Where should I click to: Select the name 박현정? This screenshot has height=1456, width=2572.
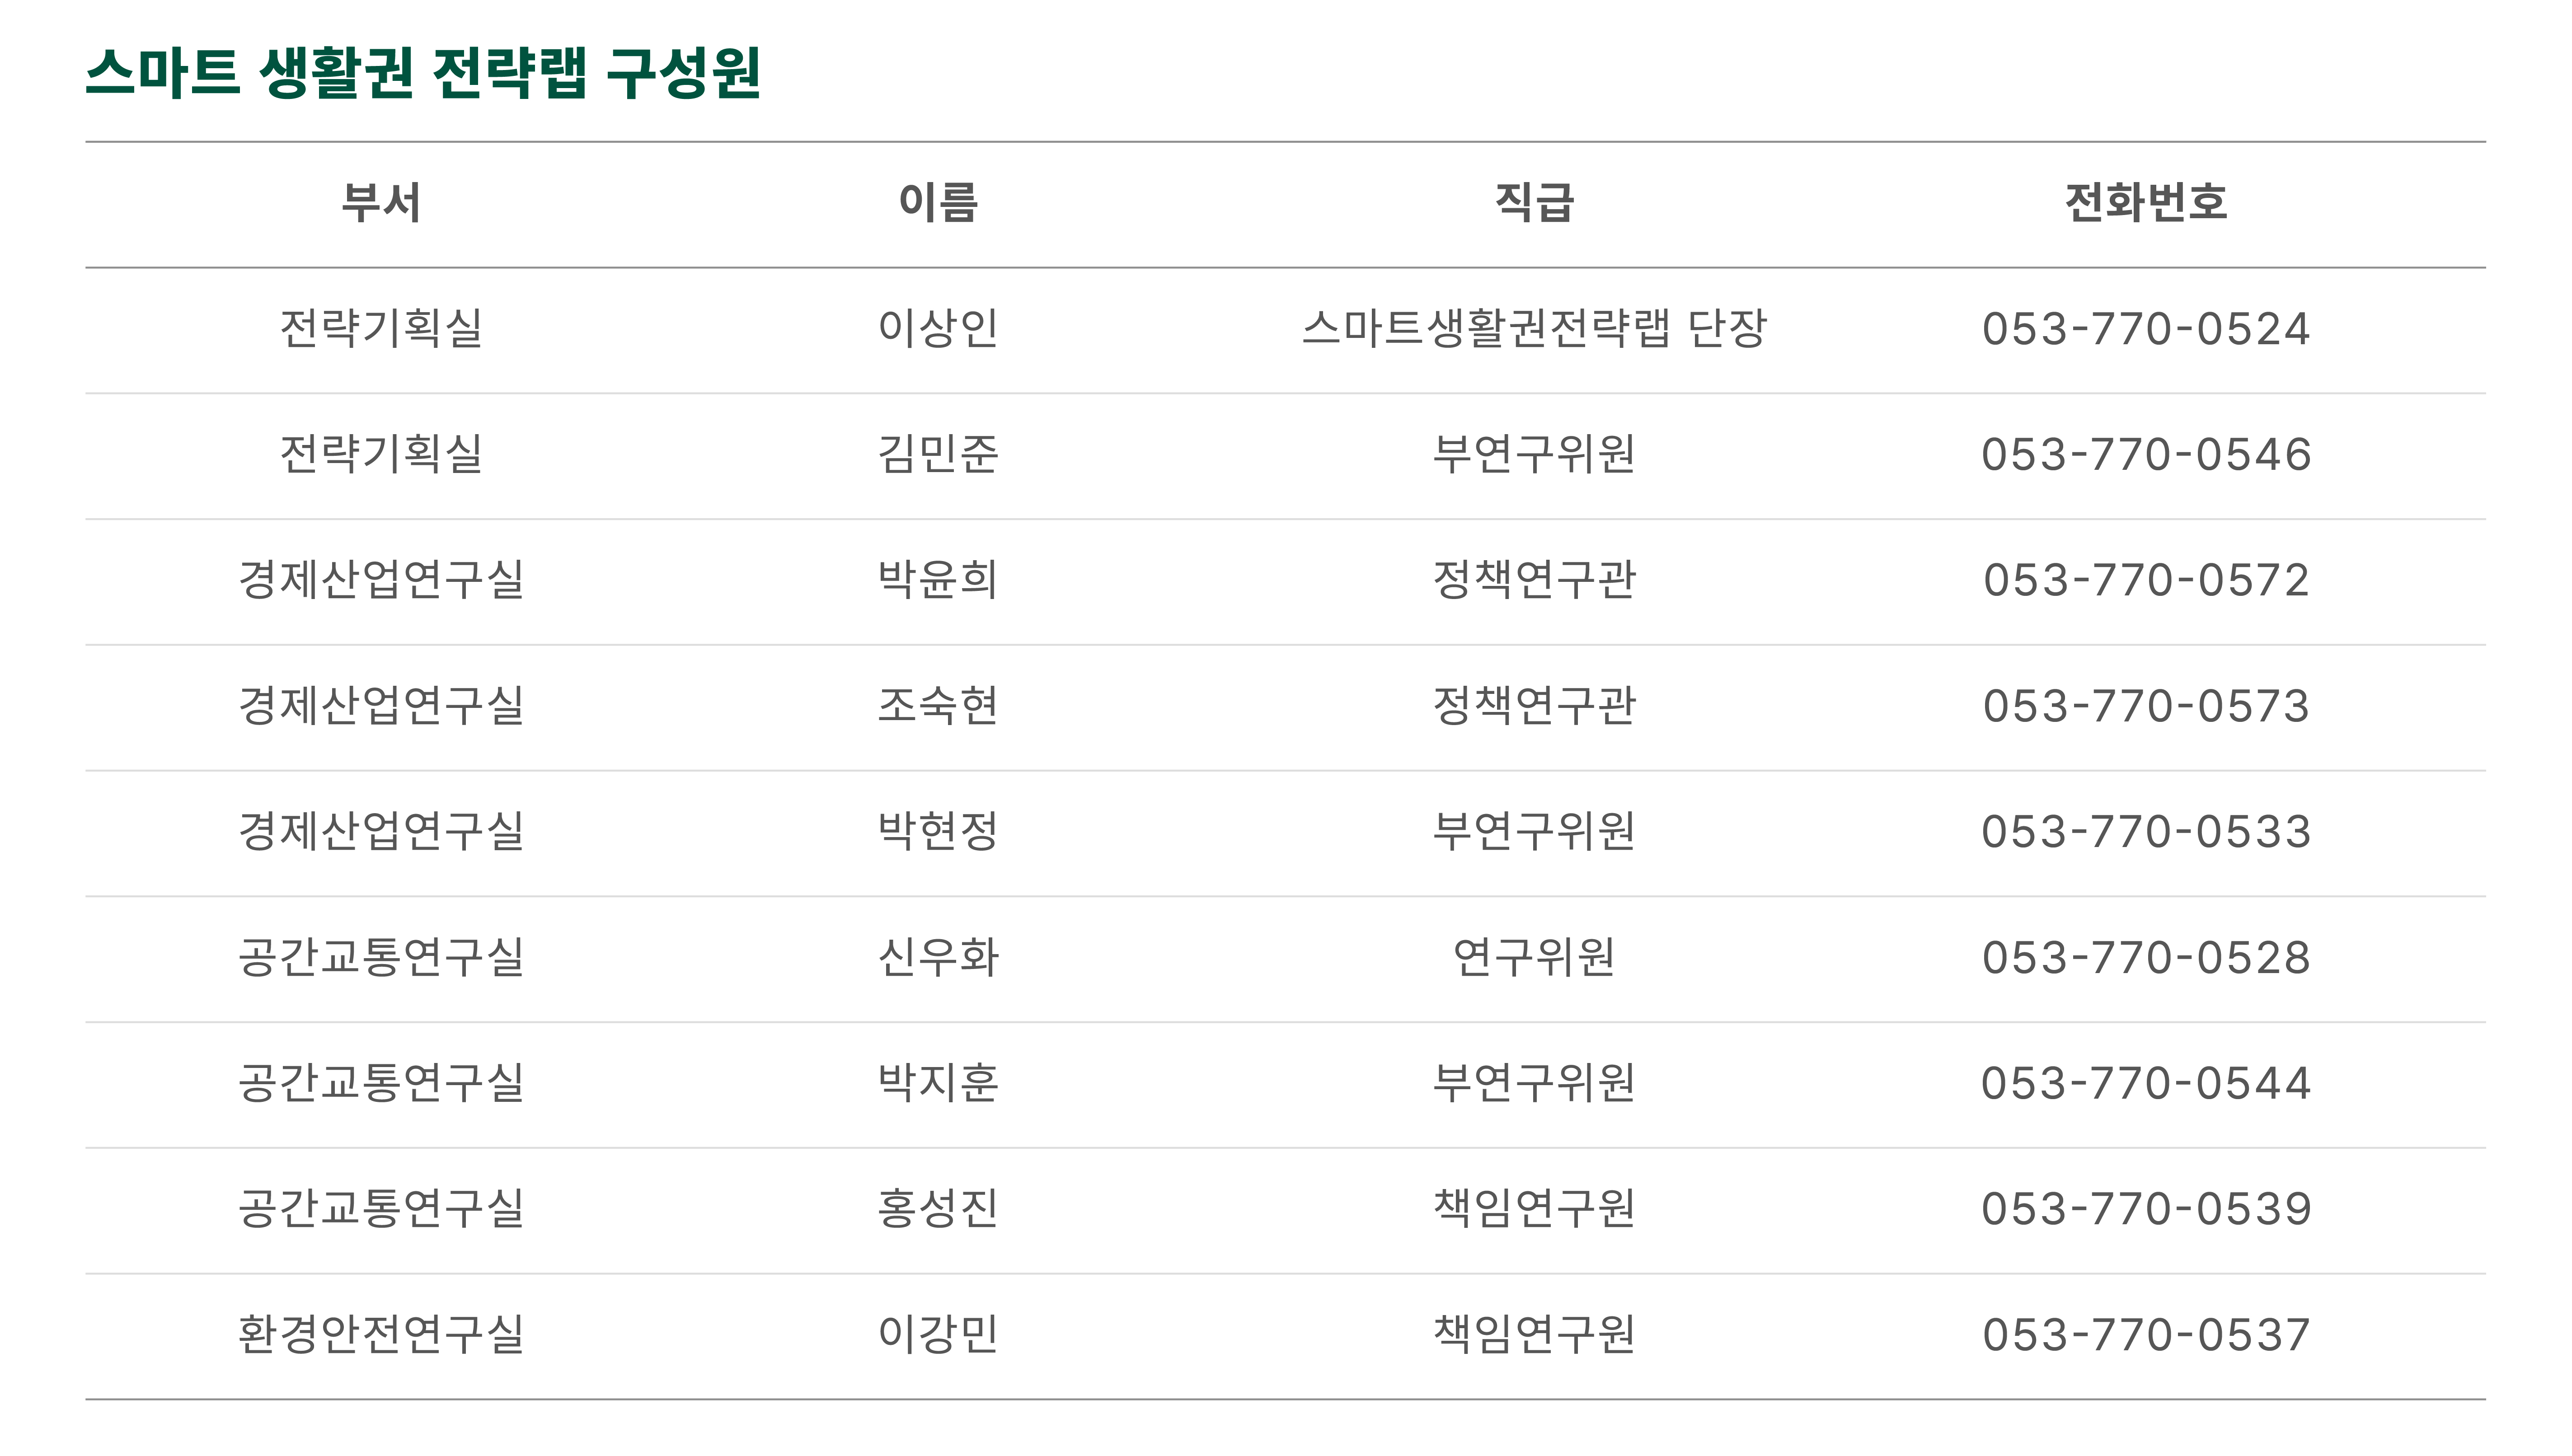[938, 832]
